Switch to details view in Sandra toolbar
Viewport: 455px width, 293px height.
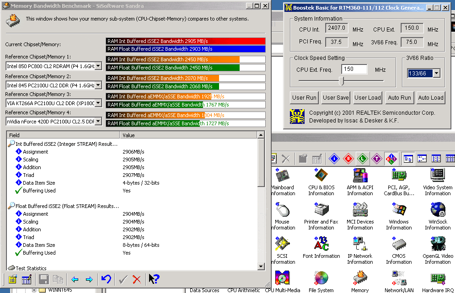(x=450, y=159)
